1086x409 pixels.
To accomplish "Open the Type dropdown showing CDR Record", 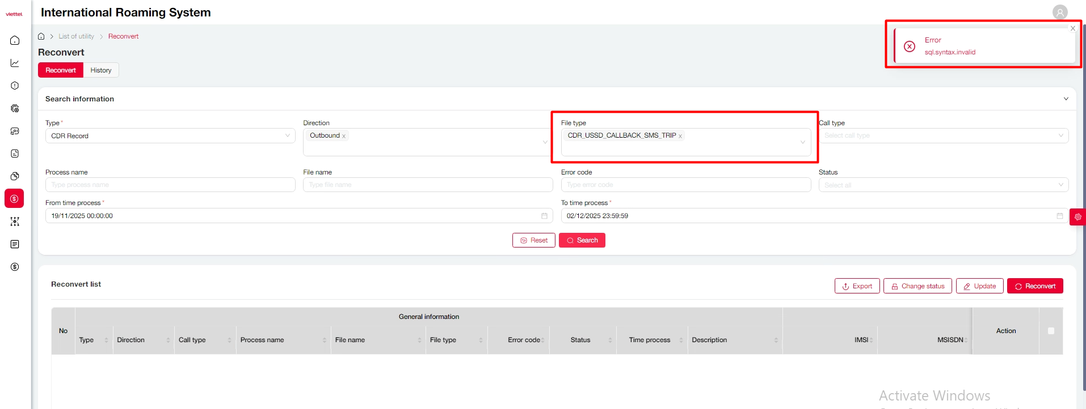I will click(170, 136).
